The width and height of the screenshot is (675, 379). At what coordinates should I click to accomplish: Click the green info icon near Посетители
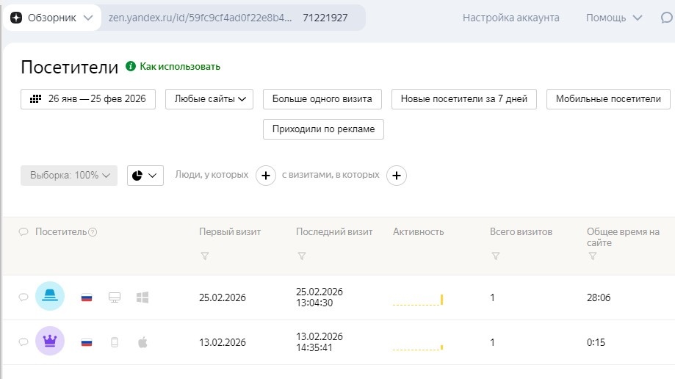131,66
